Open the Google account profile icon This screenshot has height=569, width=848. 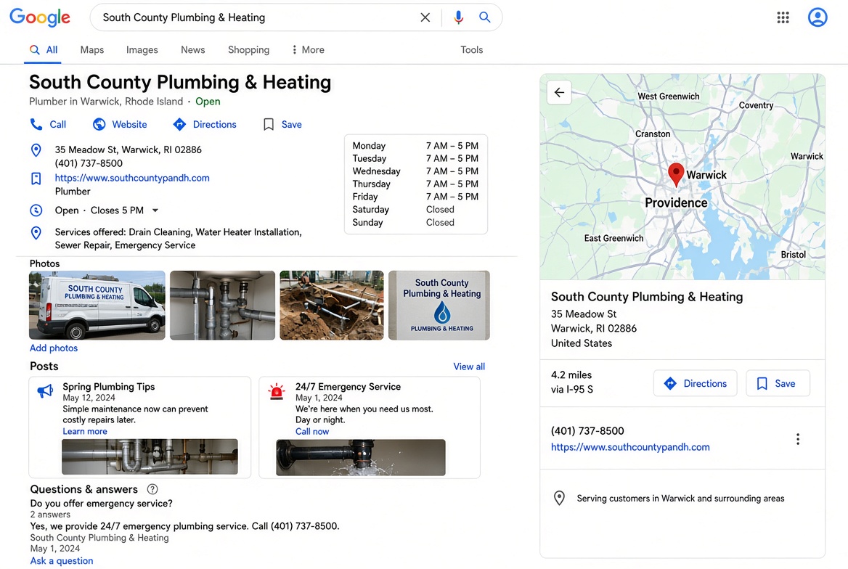[x=818, y=17]
